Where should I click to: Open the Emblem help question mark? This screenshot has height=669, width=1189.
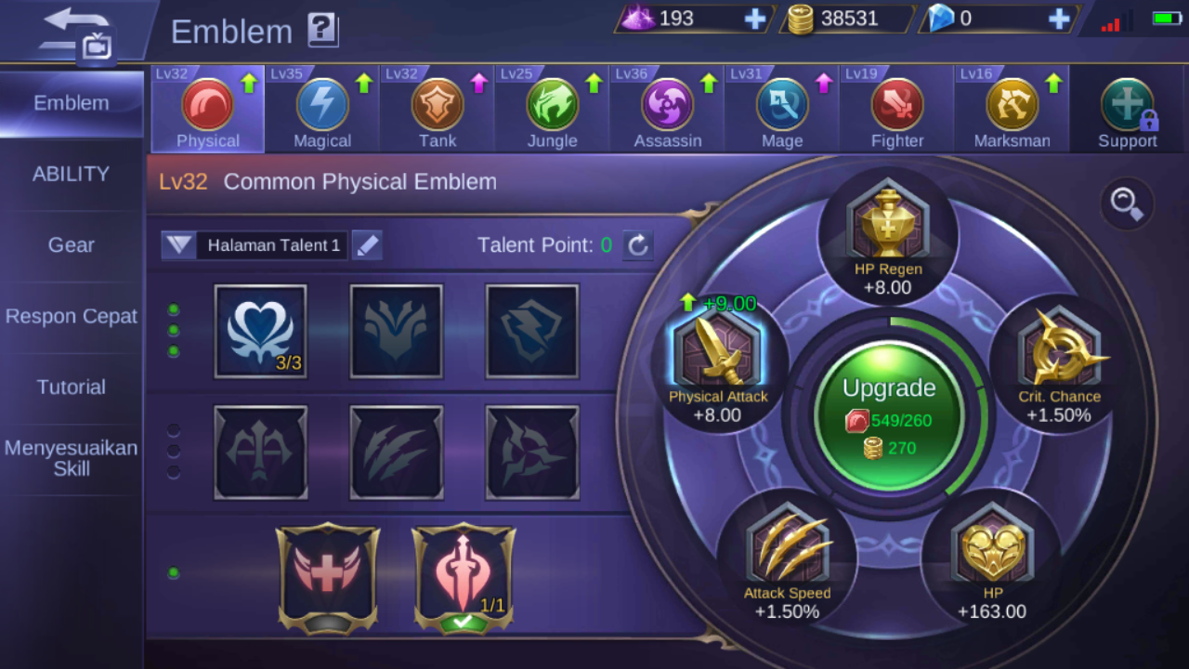tap(322, 31)
